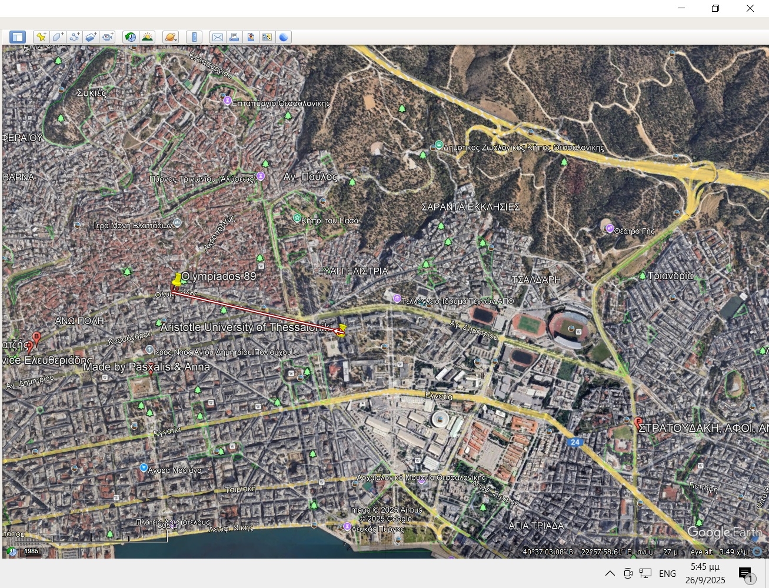This screenshot has width=769, height=588.
Task: Click the Θέατρο Γης place label
Action: point(634,231)
